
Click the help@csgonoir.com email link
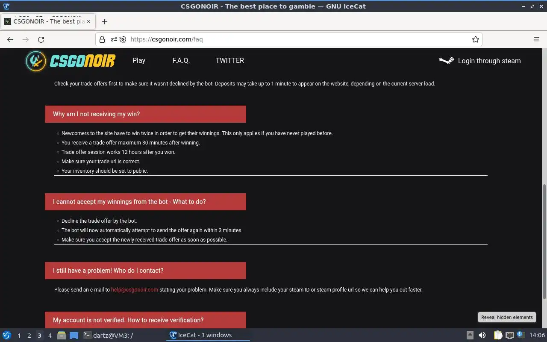click(135, 289)
